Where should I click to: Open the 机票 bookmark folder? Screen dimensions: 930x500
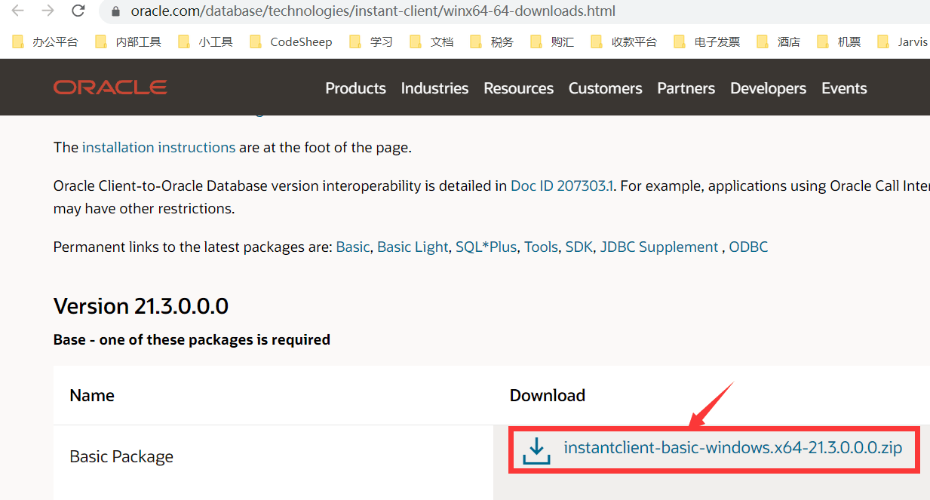839,41
